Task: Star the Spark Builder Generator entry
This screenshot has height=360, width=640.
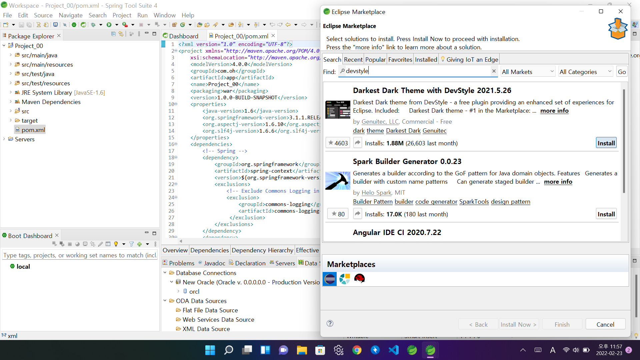Action: 338,214
